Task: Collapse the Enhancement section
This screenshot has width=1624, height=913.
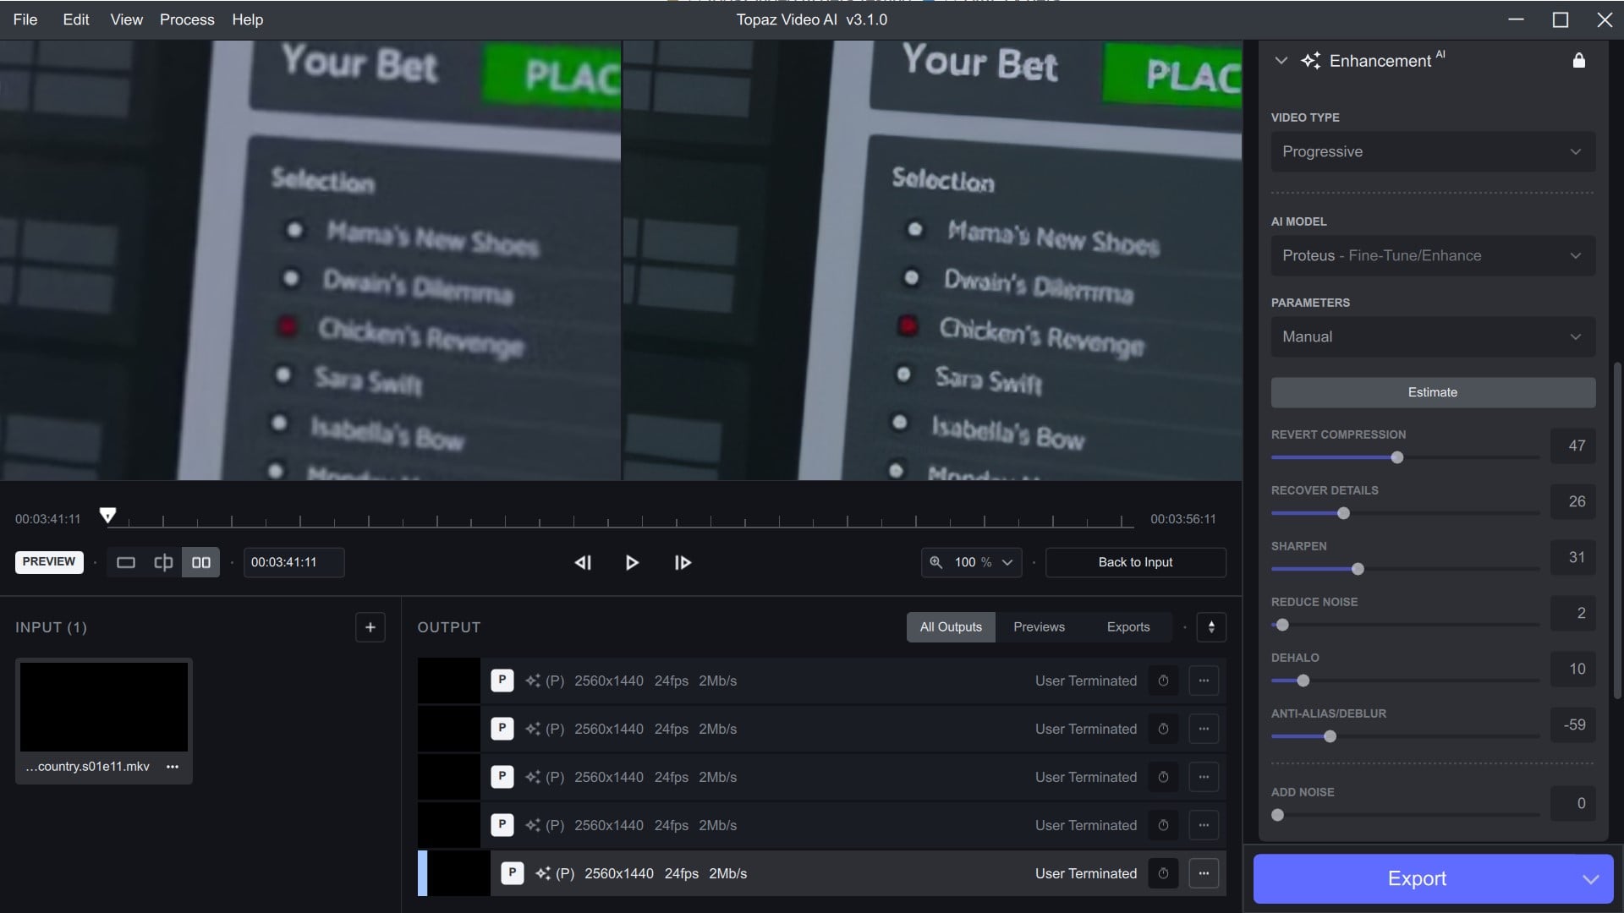Action: 1281,61
